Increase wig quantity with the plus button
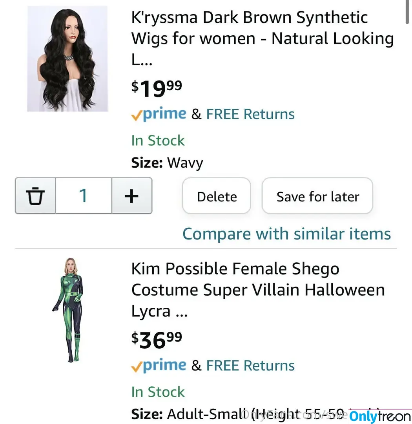412x424 pixels. 132,196
